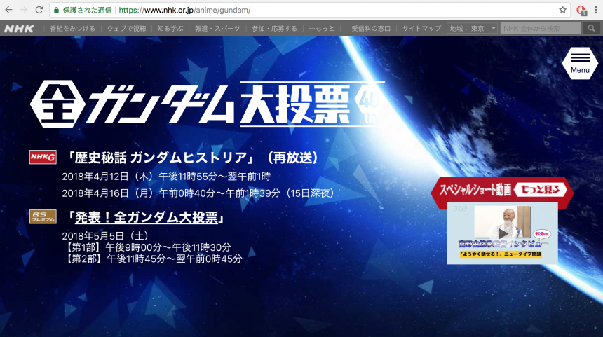The width and height of the screenshot is (603, 337).
Task: Open the サイトマップ link
Action: 422,29
